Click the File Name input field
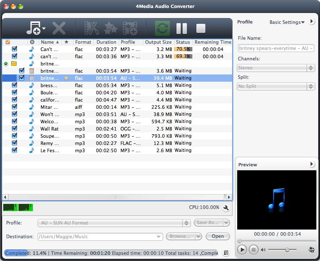 (276, 48)
